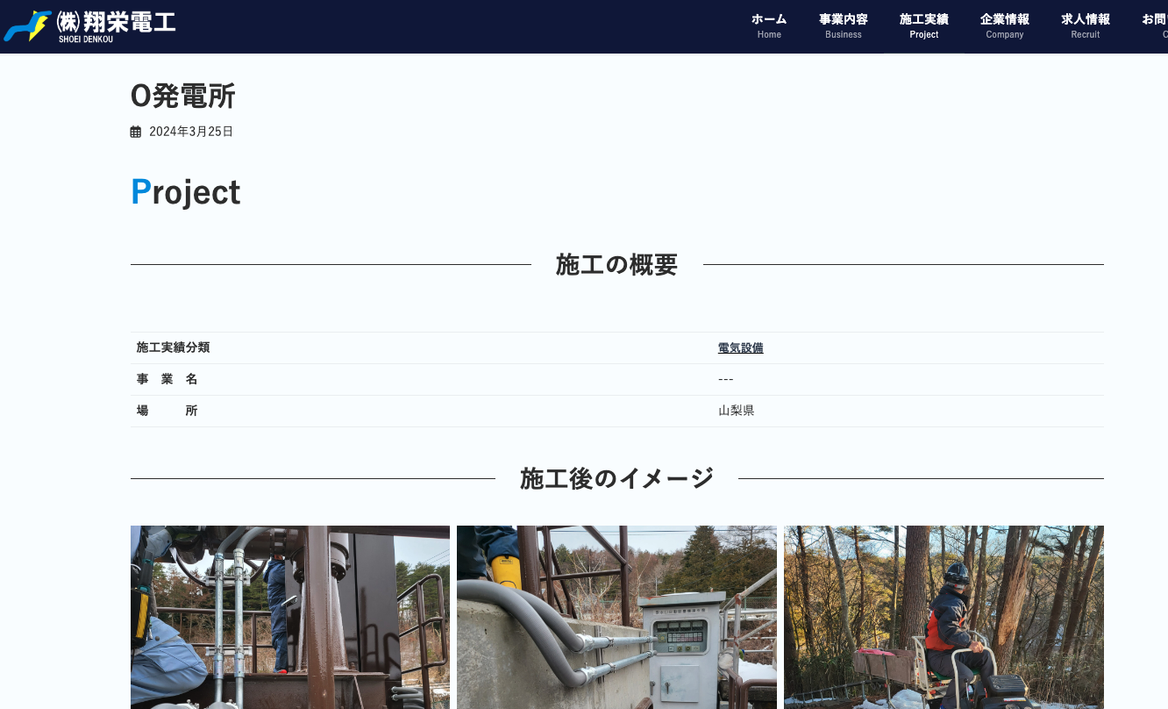Click the post date 2024年3月25日
This screenshot has width=1168, height=709.
tap(191, 132)
